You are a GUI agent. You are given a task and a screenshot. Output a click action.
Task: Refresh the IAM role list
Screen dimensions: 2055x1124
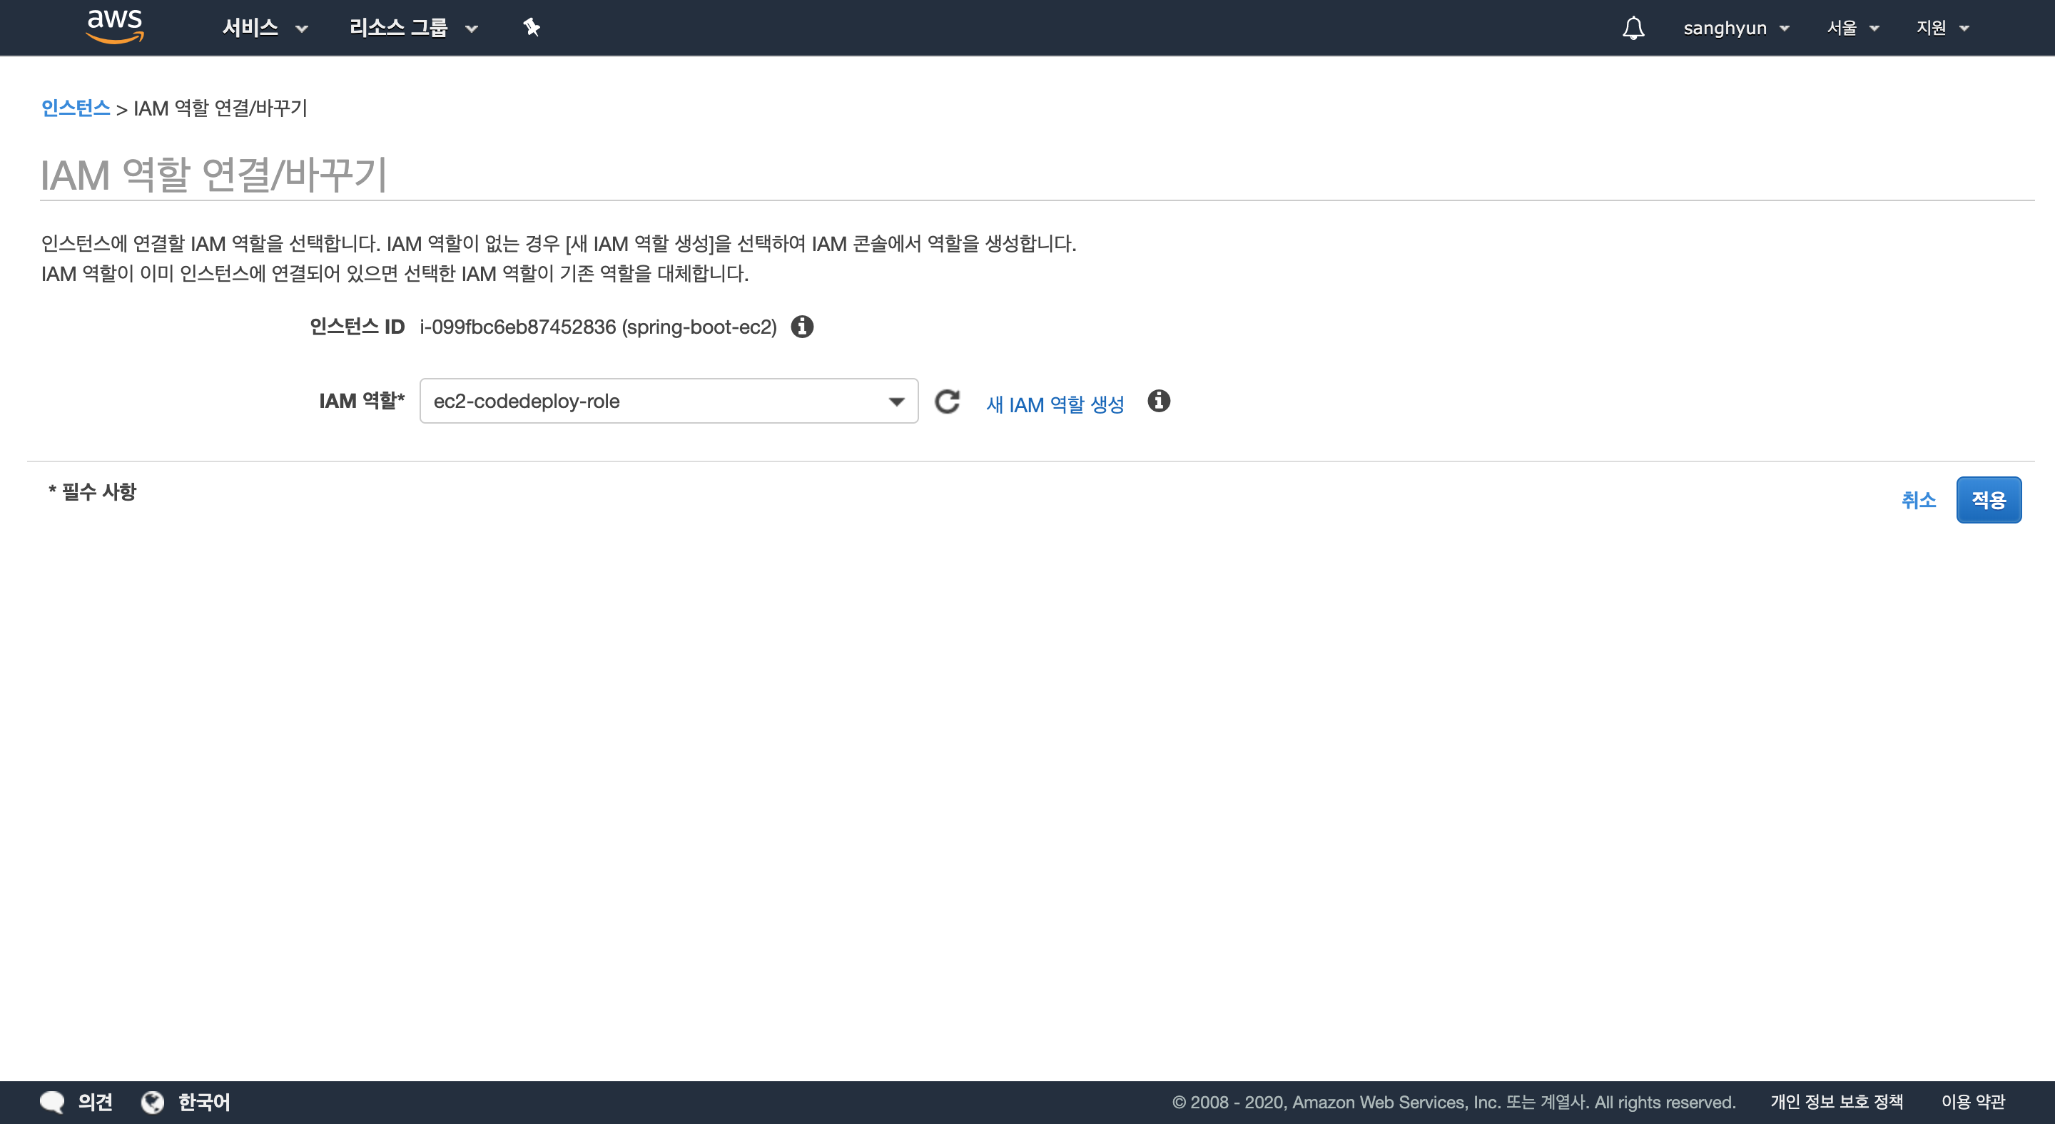pyautogui.click(x=947, y=402)
